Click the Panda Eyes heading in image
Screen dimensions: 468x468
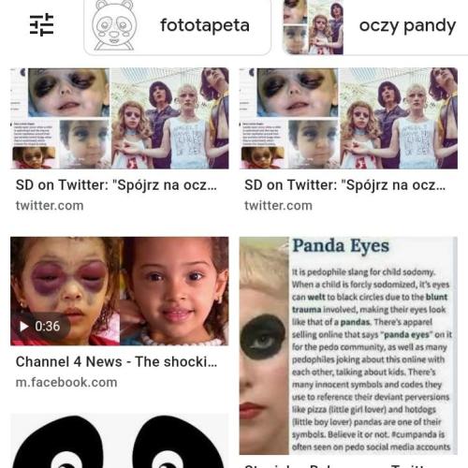tap(341, 245)
